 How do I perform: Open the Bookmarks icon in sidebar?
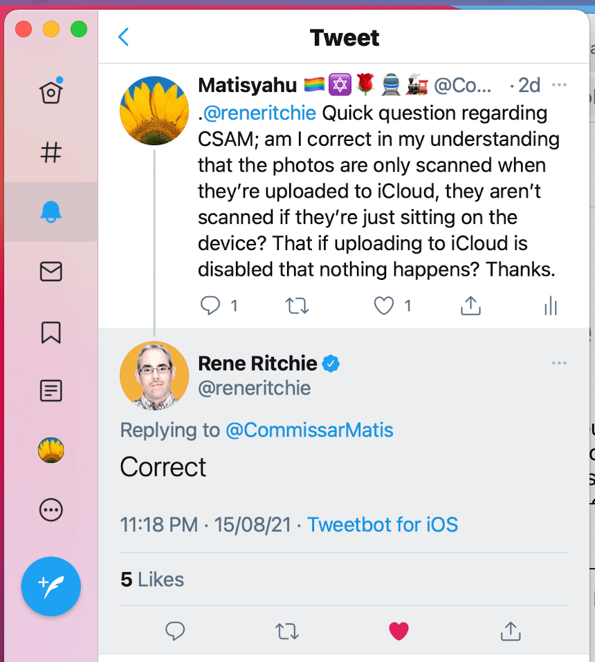(51, 332)
